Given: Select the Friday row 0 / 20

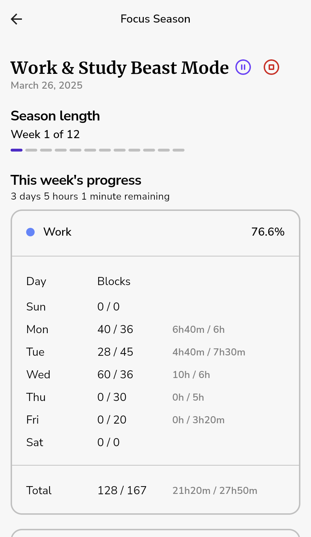Looking at the screenshot, I should point(155,420).
